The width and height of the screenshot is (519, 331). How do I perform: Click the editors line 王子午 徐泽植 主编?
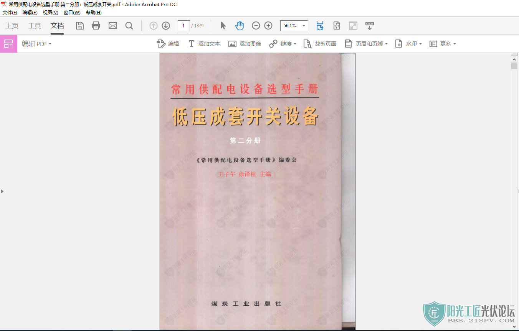point(245,174)
